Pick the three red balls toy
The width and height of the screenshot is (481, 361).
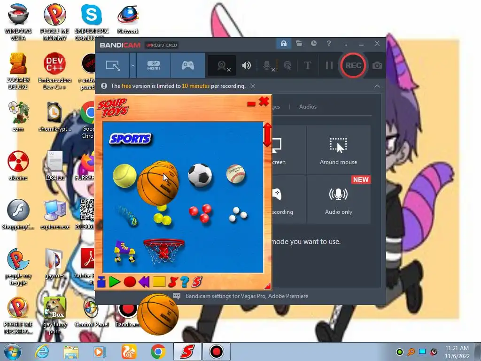tap(200, 213)
